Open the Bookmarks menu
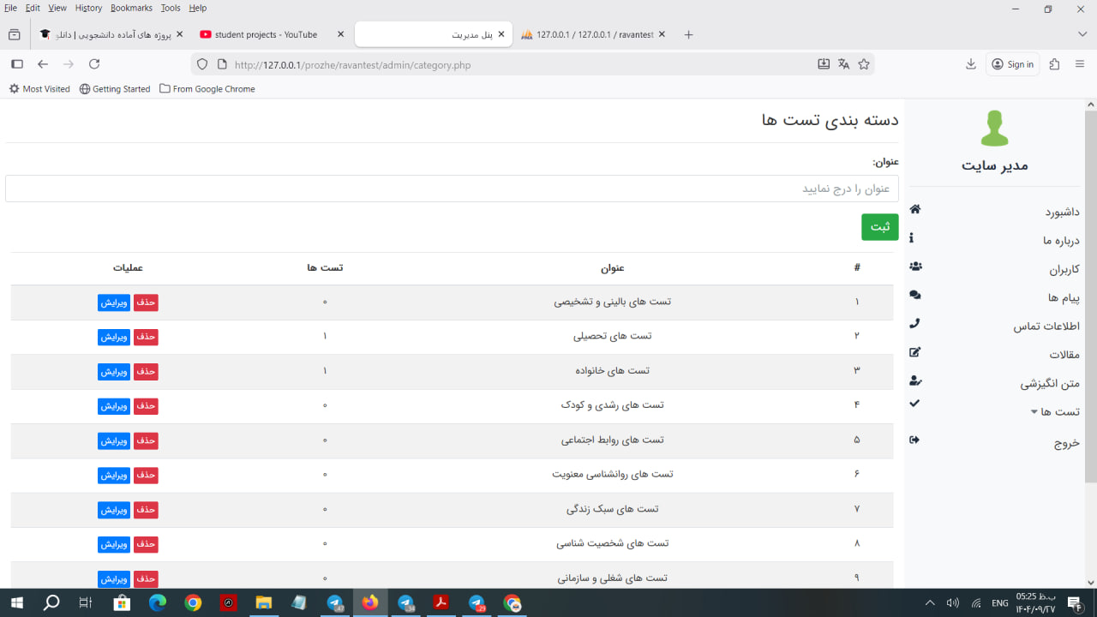This screenshot has width=1097, height=617. (131, 8)
